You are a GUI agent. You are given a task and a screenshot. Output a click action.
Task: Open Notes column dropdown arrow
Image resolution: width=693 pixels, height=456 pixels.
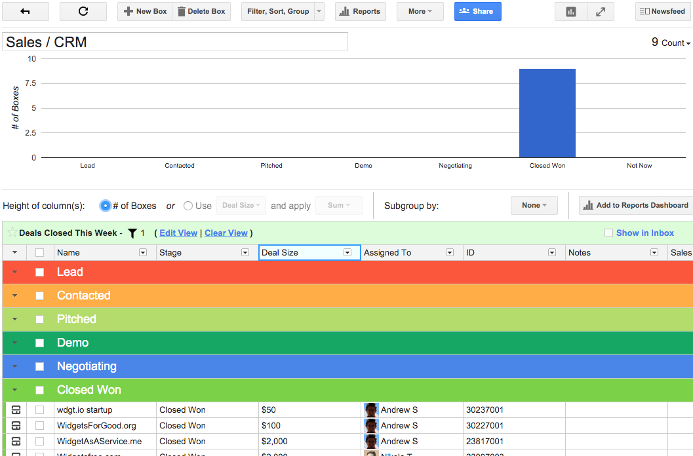click(654, 252)
